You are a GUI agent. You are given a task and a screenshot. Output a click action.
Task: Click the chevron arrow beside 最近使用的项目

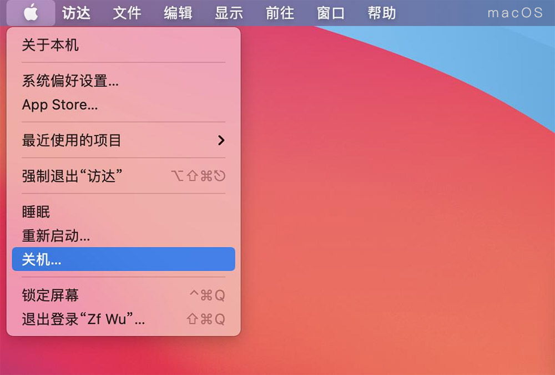click(x=221, y=140)
